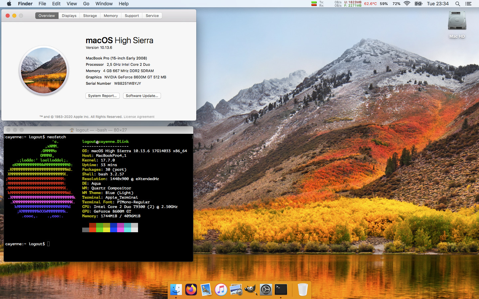The height and width of the screenshot is (299, 479).
Task: Switch to the Displays tab
Action: click(x=69, y=16)
